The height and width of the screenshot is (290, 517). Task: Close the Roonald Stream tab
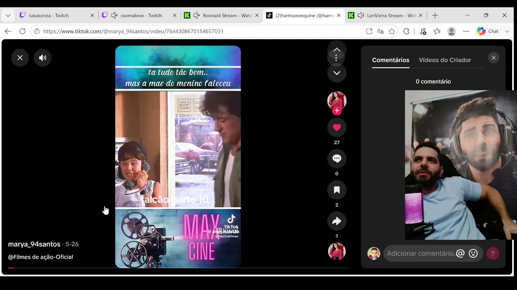257,15
